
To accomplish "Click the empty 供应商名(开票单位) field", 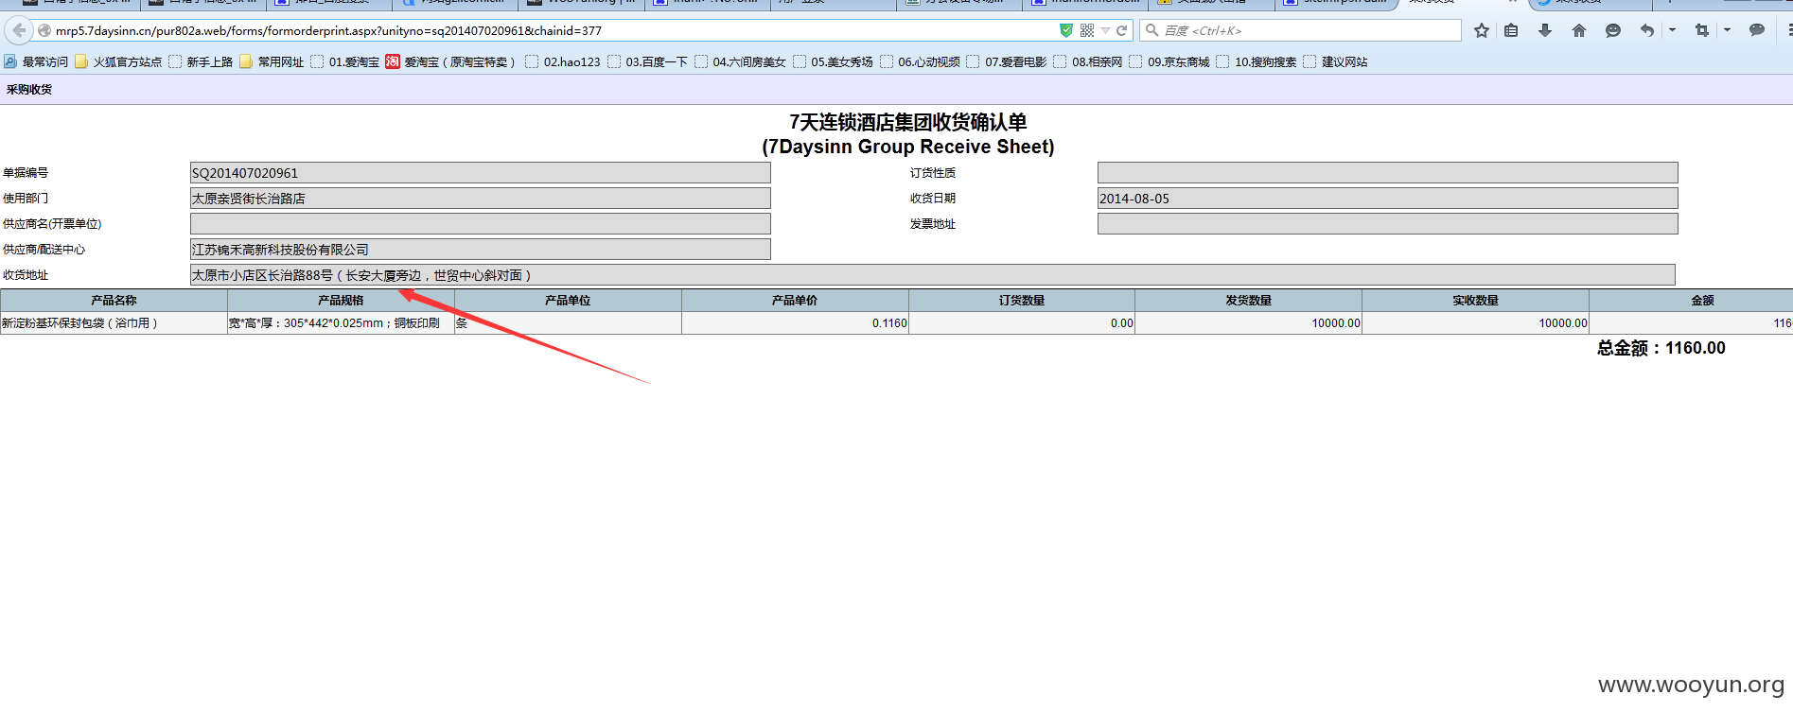I will [481, 224].
